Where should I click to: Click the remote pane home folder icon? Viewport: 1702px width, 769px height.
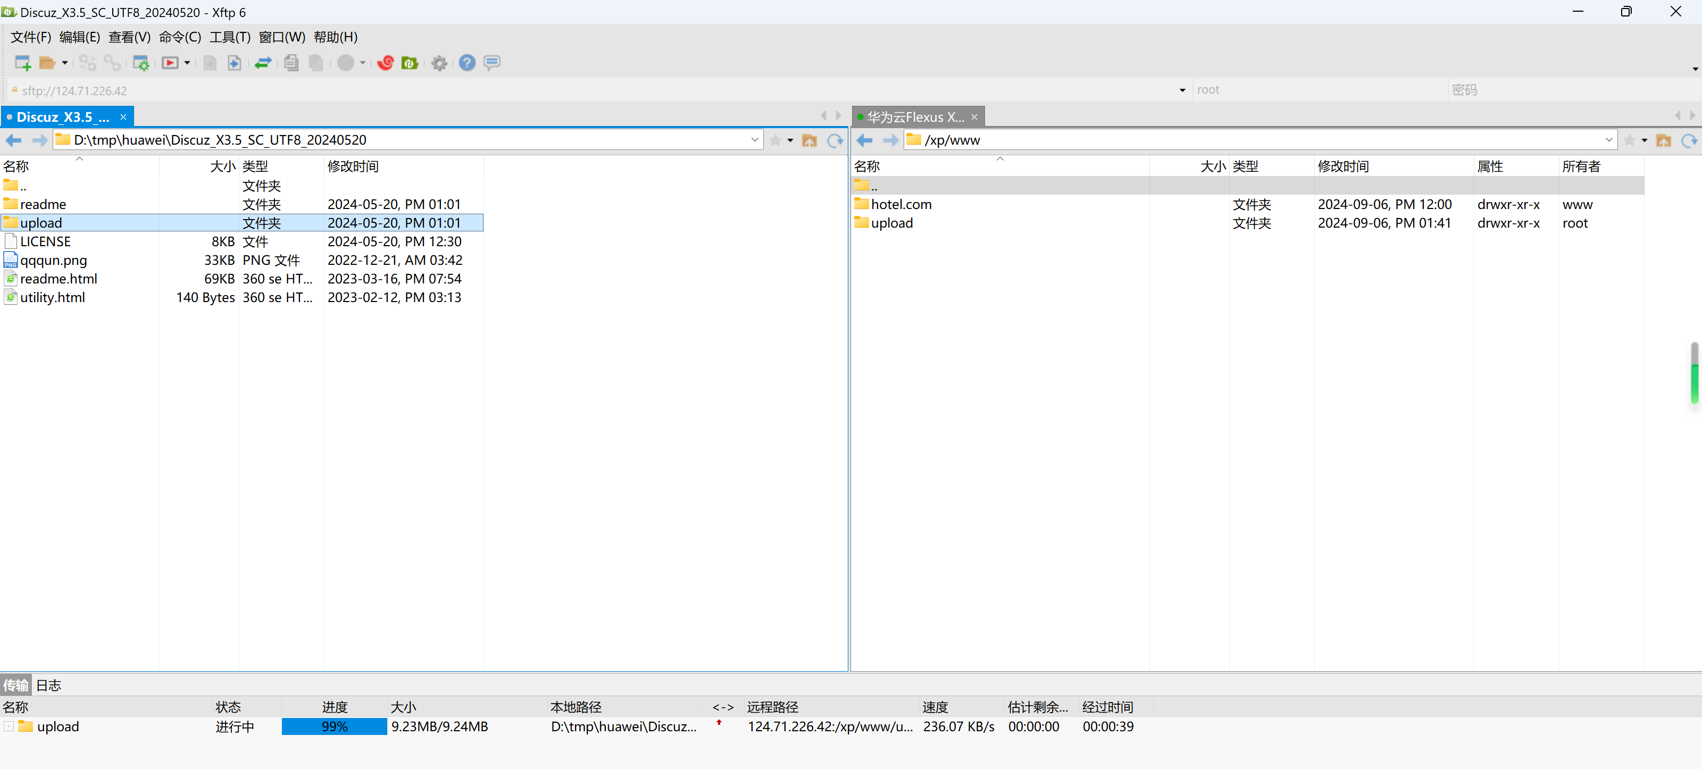[x=1664, y=140]
